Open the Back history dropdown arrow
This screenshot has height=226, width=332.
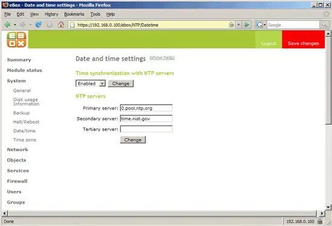tap(15, 25)
